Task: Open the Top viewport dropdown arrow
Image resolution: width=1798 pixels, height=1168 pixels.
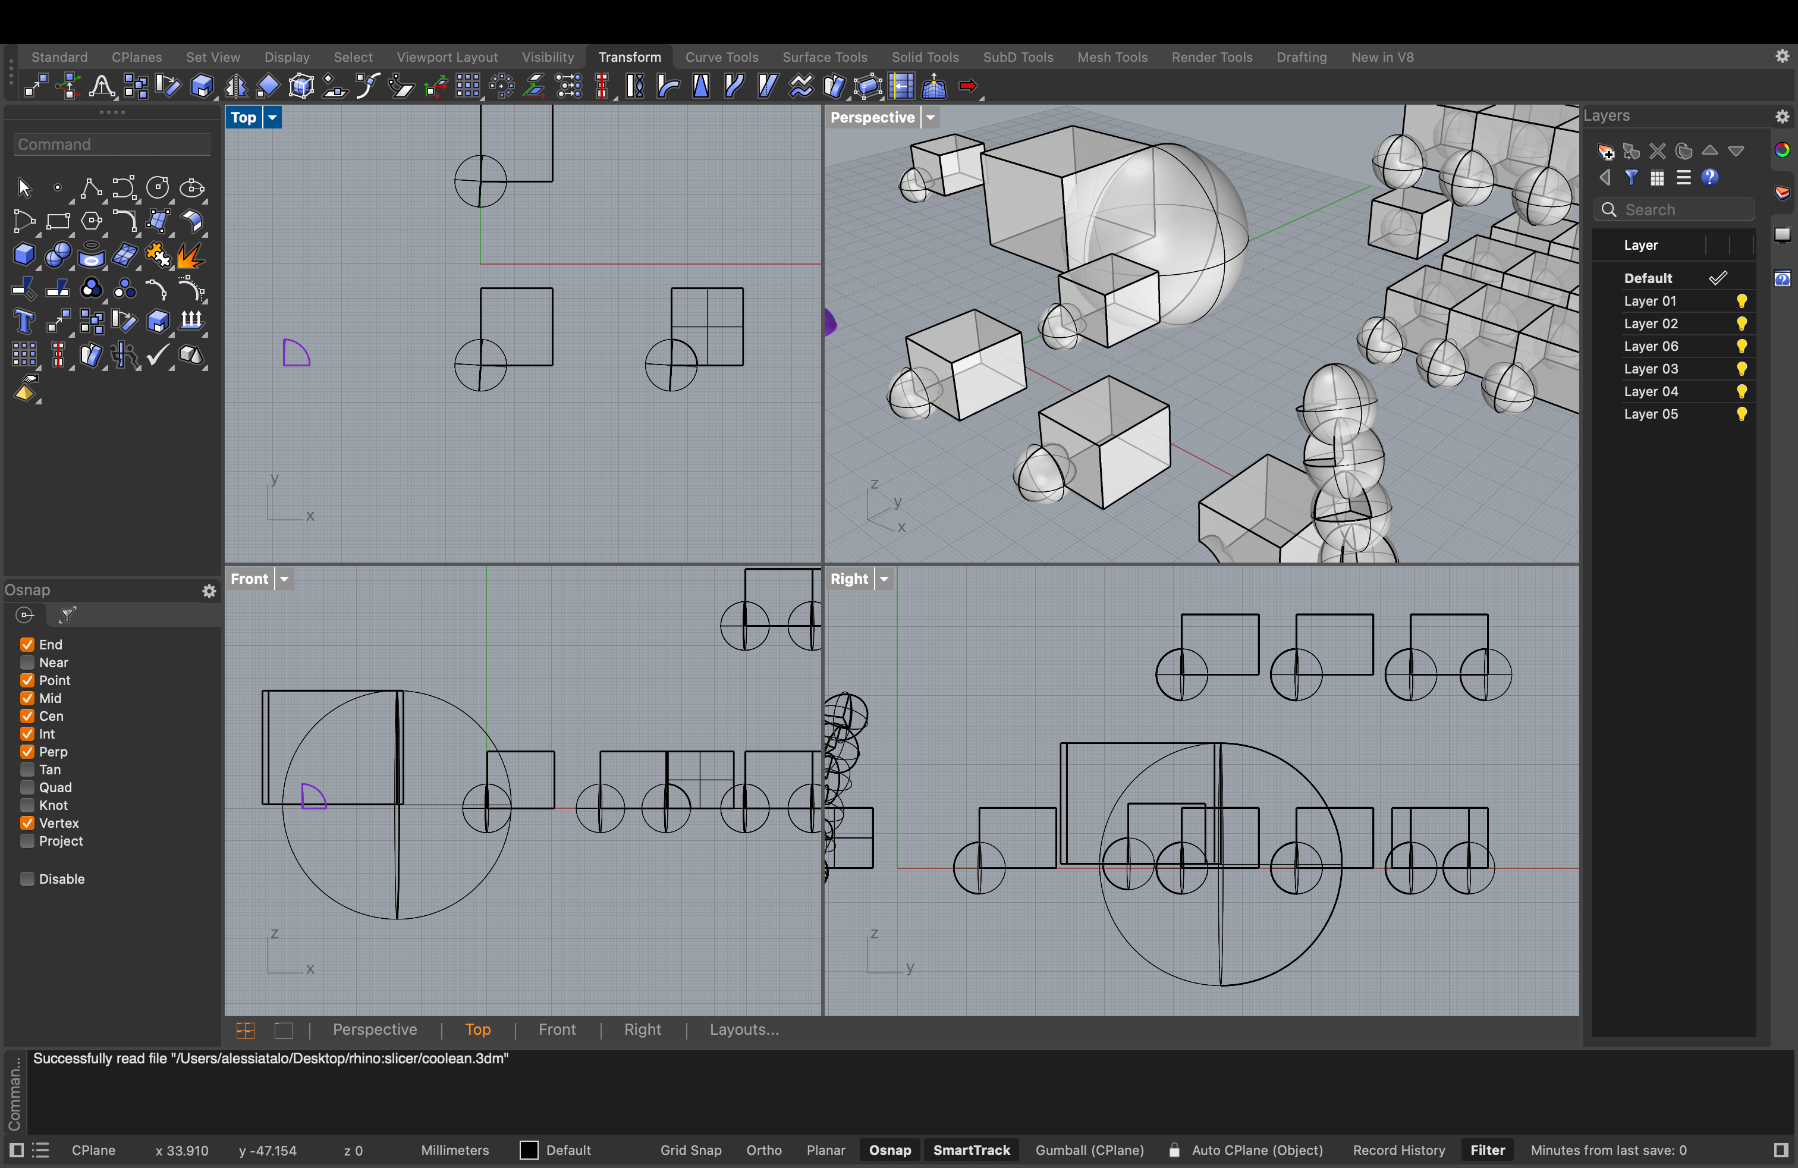Action: [272, 117]
